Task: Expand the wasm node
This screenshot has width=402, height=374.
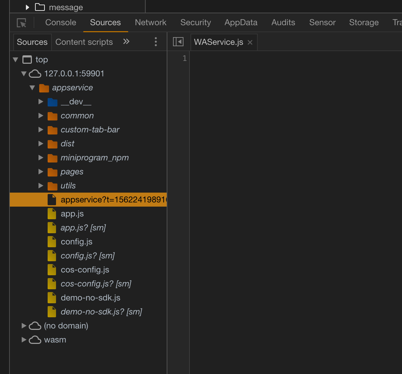Action: (23, 340)
